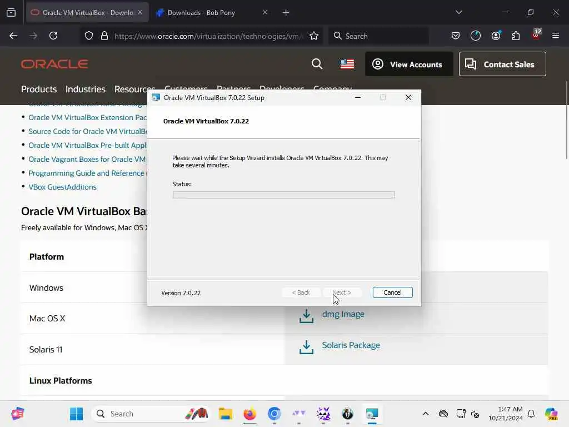
Task: Open the Pocket save icon
Action: [x=456, y=36]
